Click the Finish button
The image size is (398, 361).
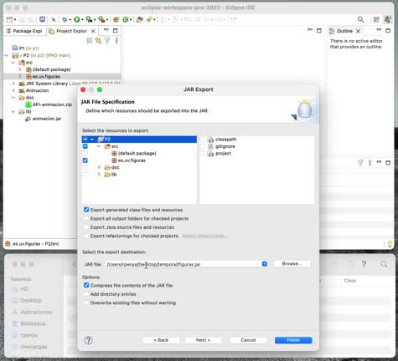[x=293, y=340]
